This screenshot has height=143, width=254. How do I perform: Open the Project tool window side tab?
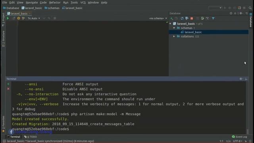click(x=4, y=20)
